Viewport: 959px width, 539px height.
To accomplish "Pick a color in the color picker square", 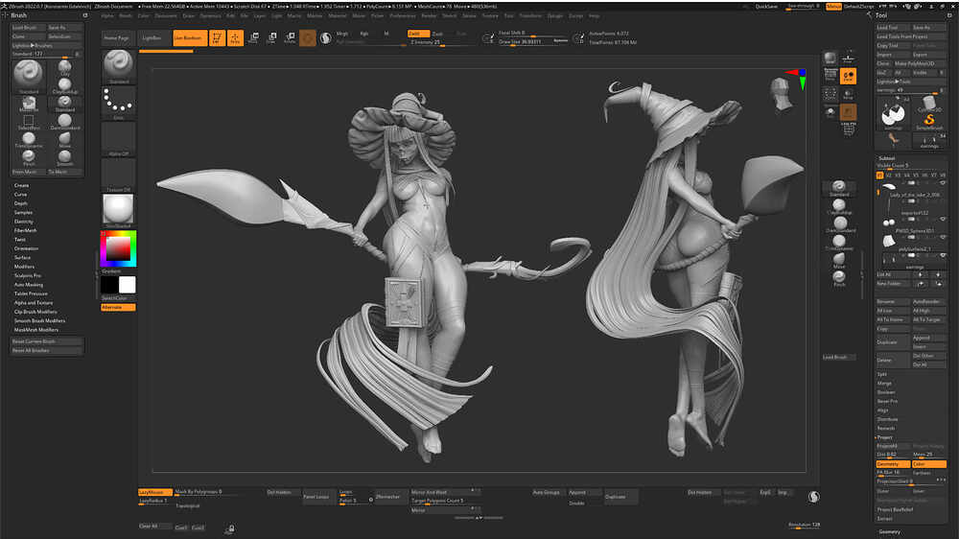I will [x=119, y=249].
